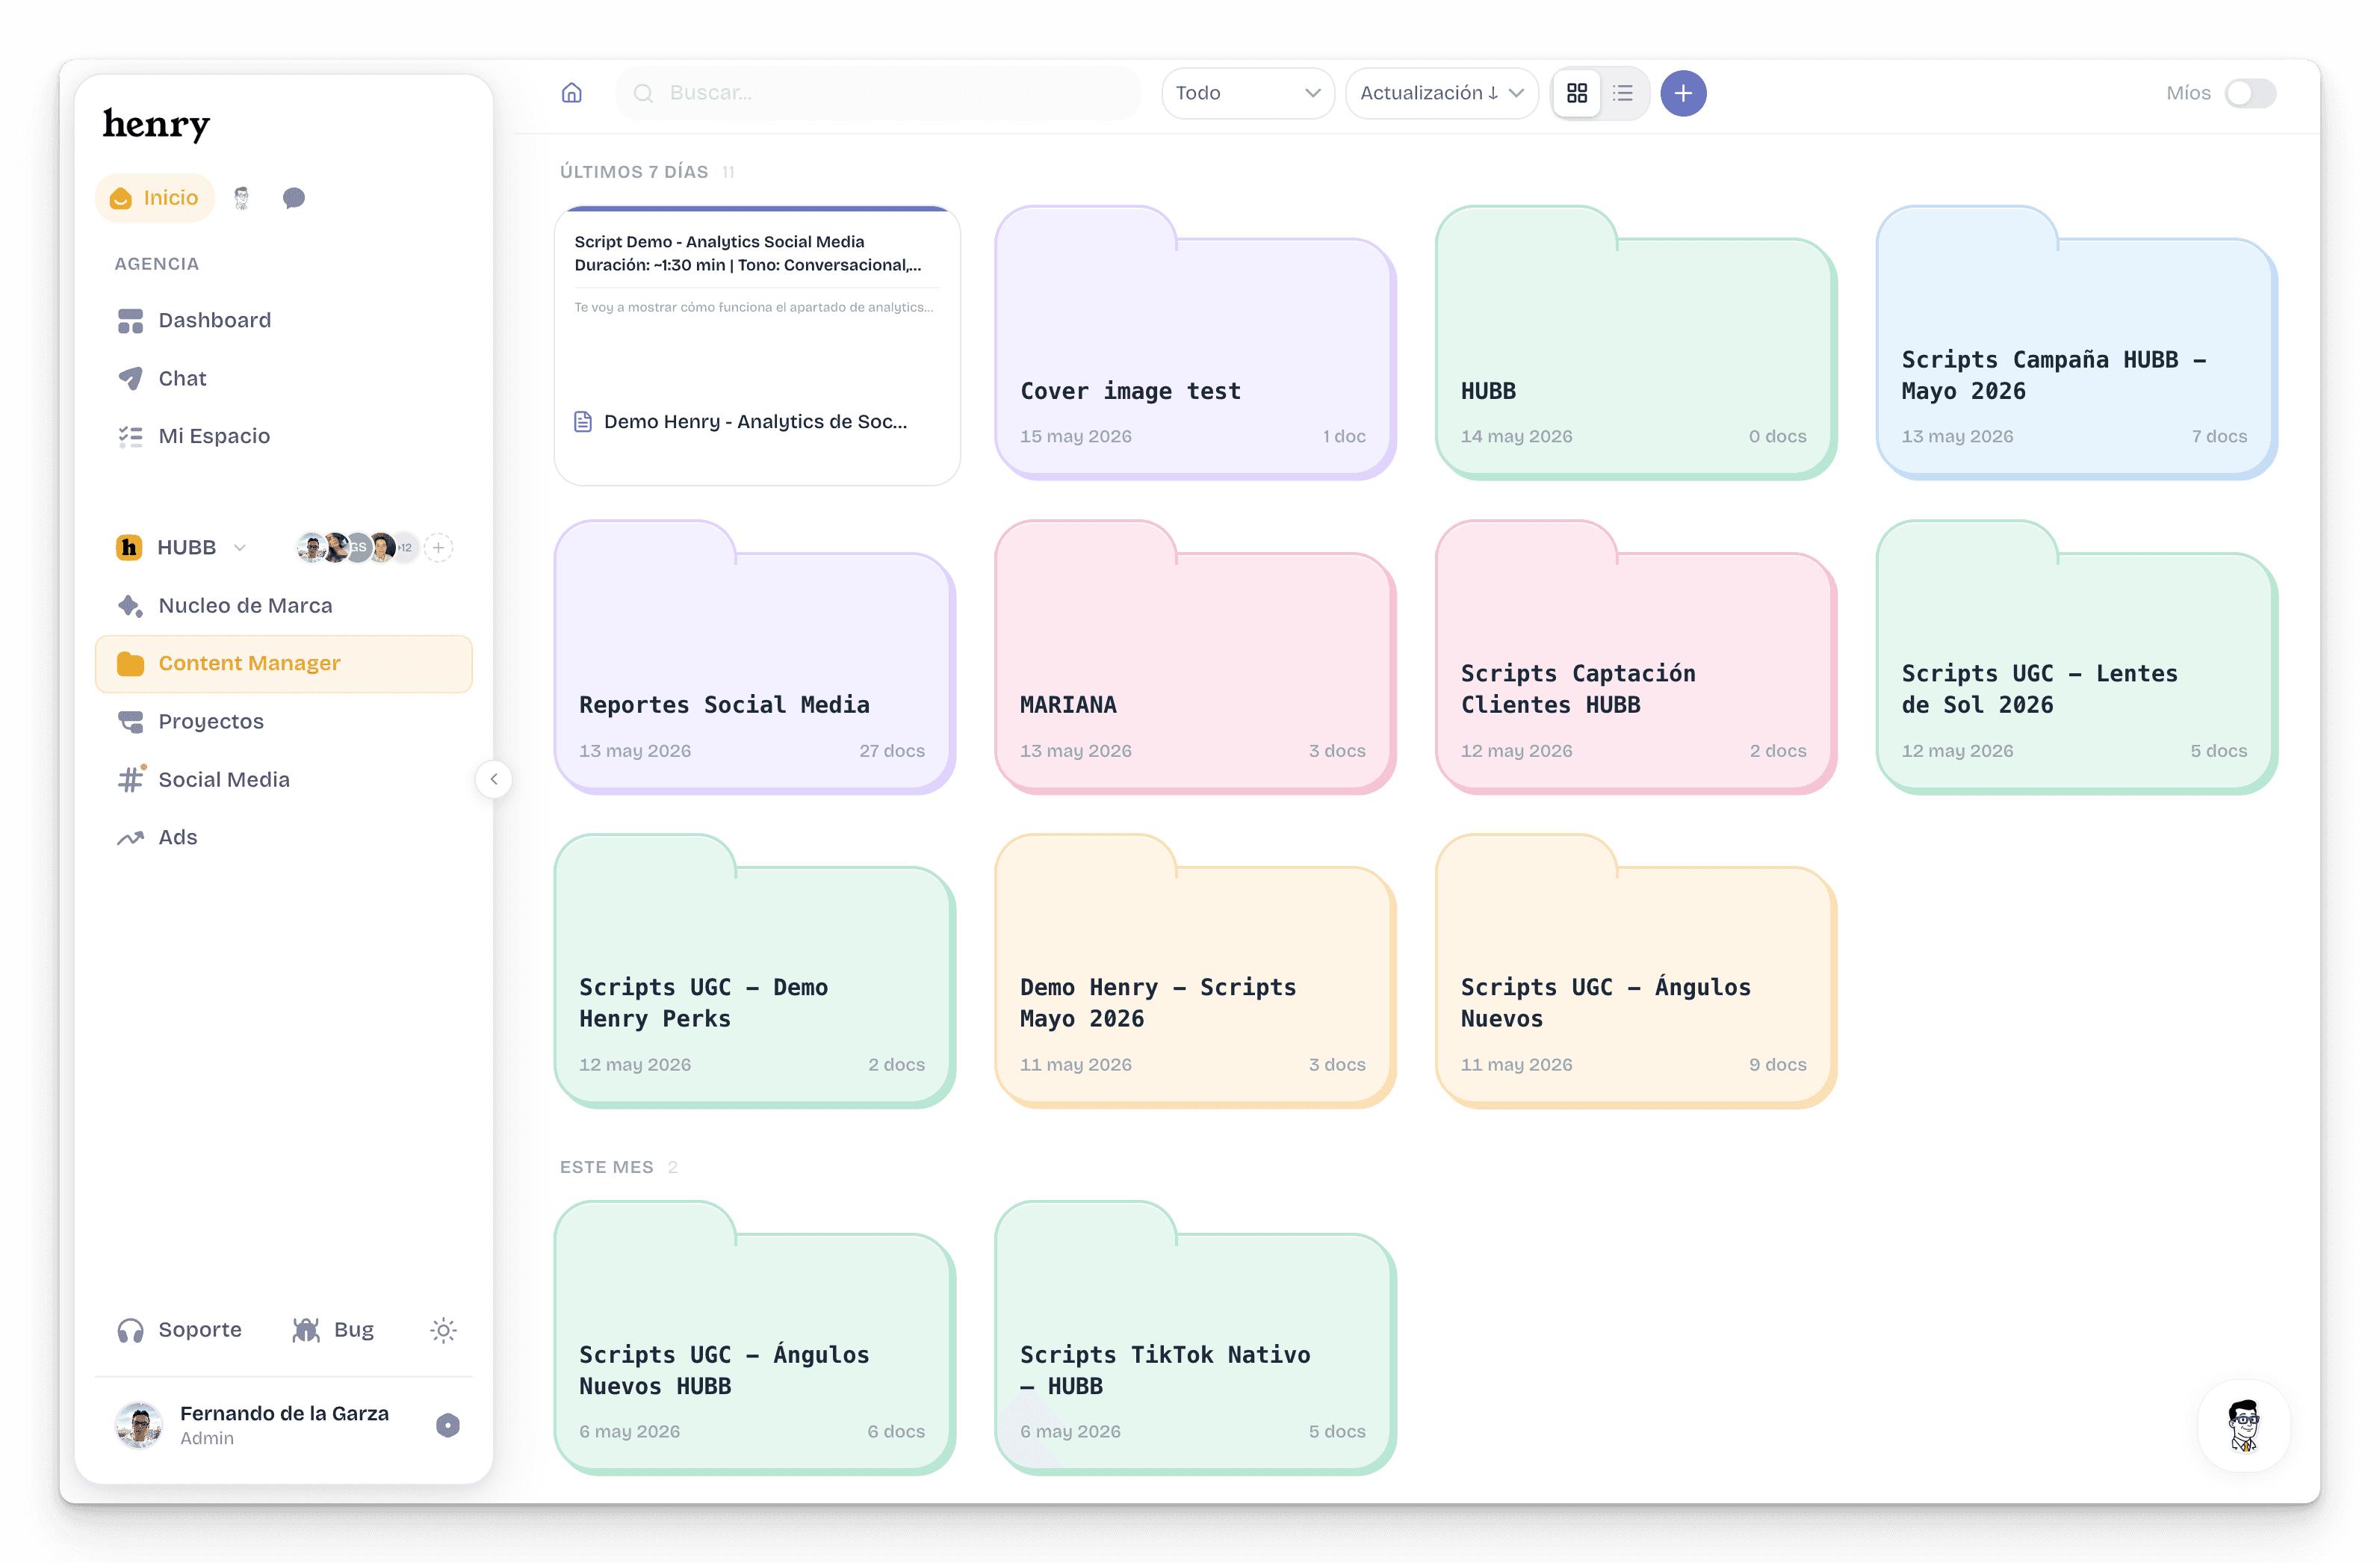Click the trend line Ads icon
Image resolution: width=2380 pixels, height=1563 pixels.
[x=130, y=838]
